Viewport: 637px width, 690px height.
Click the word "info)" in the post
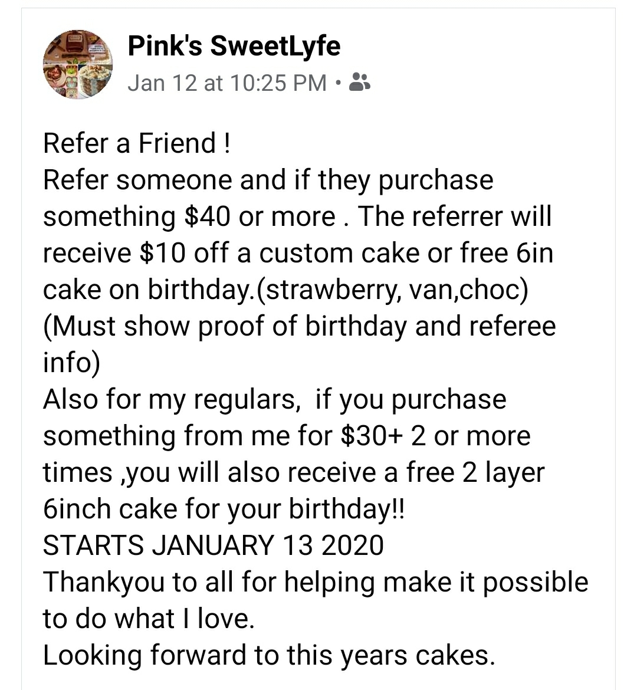point(71,363)
